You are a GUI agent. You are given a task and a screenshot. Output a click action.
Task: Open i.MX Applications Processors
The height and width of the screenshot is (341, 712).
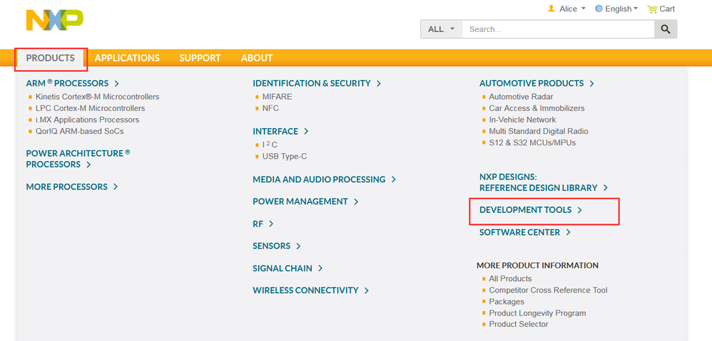tap(87, 120)
